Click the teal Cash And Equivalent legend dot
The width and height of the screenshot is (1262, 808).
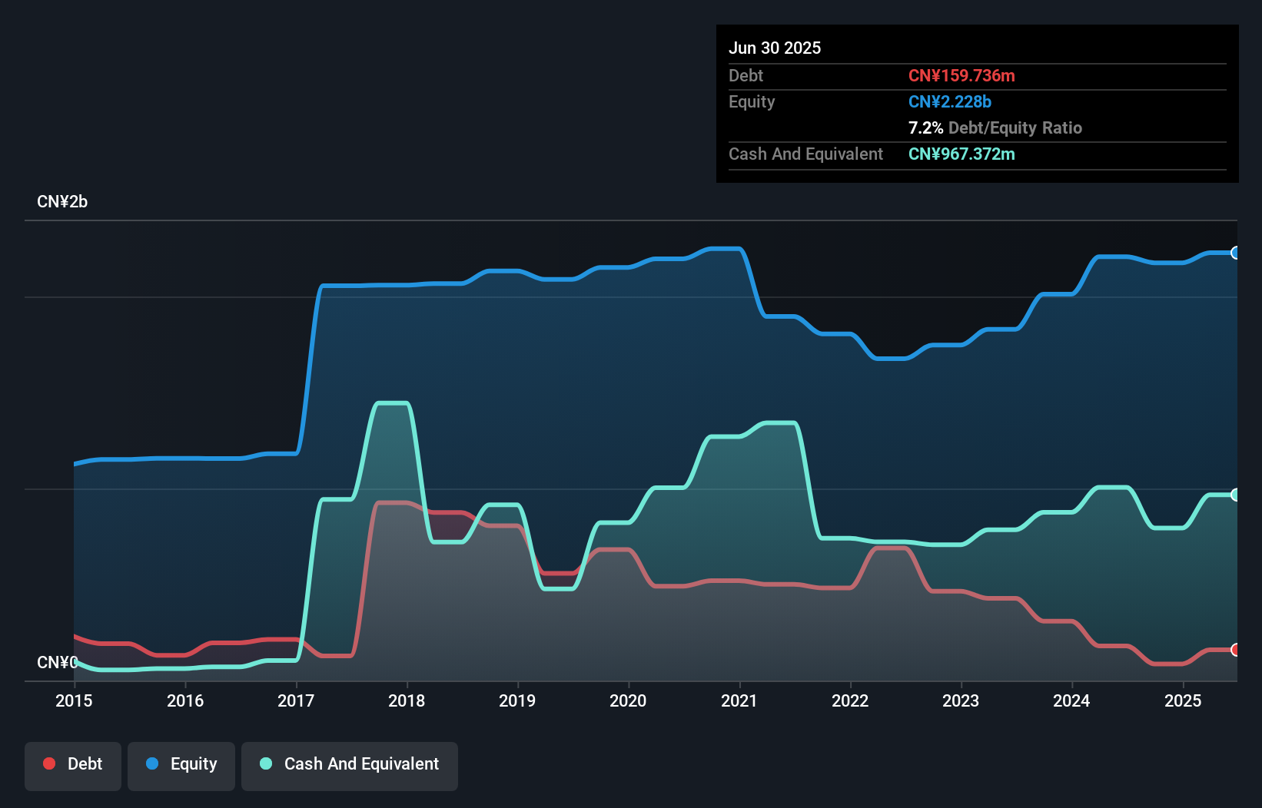[265, 764]
